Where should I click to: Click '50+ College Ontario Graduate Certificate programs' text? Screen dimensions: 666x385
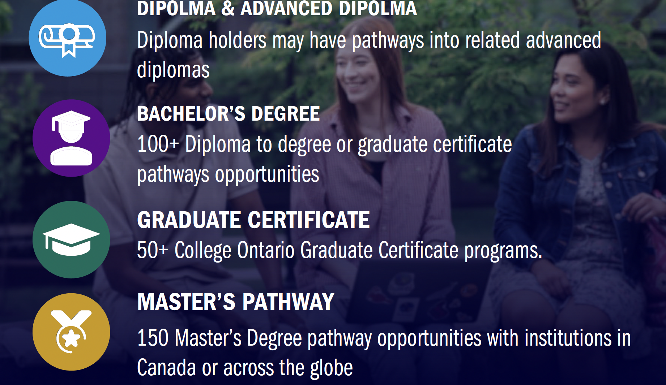339,250
